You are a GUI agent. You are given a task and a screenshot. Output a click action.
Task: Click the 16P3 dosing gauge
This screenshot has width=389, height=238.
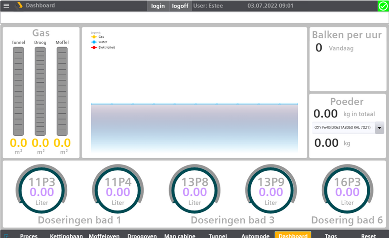click(x=347, y=189)
